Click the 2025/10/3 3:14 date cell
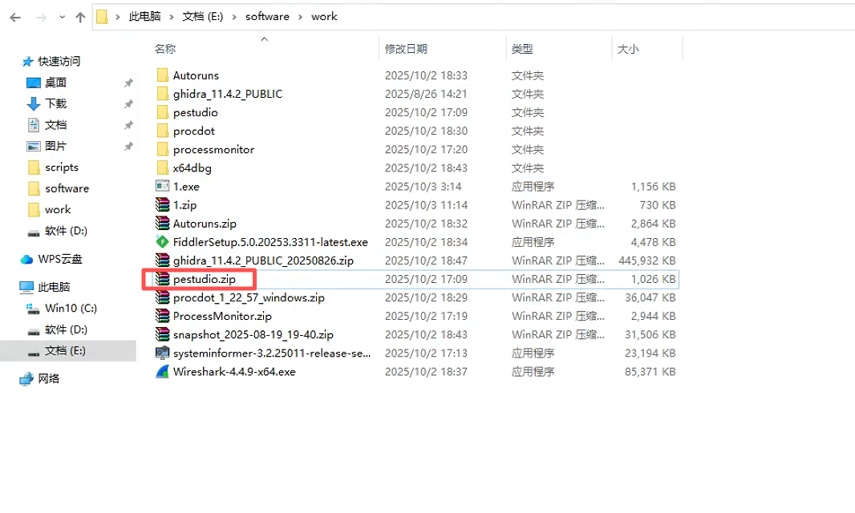This screenshot has height=513, width=855. 423,187
